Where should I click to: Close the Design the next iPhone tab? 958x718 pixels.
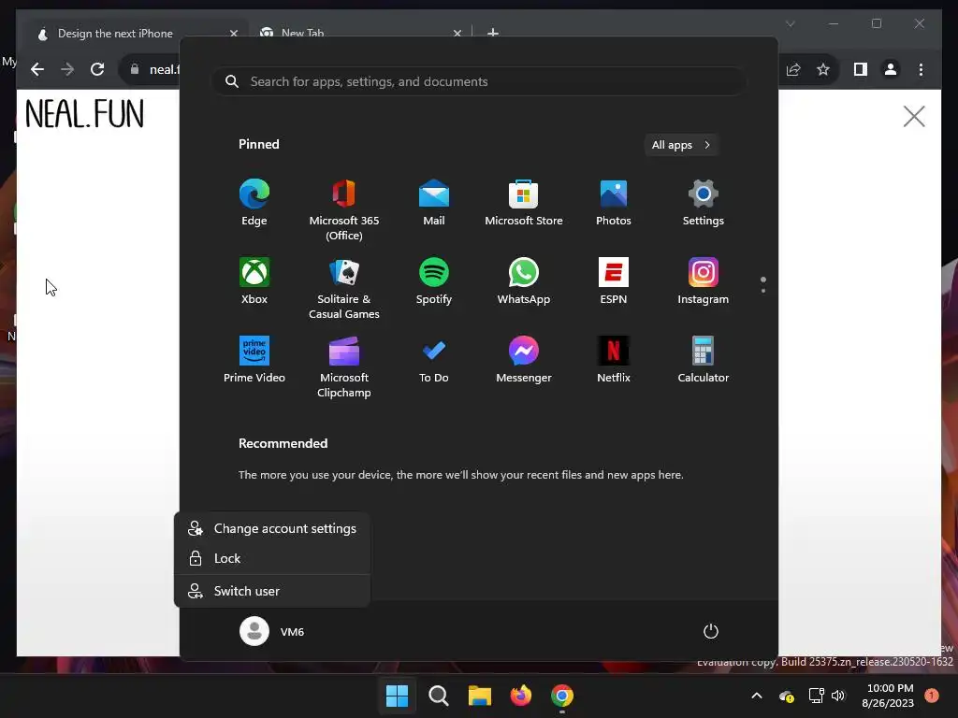(233, 34)
